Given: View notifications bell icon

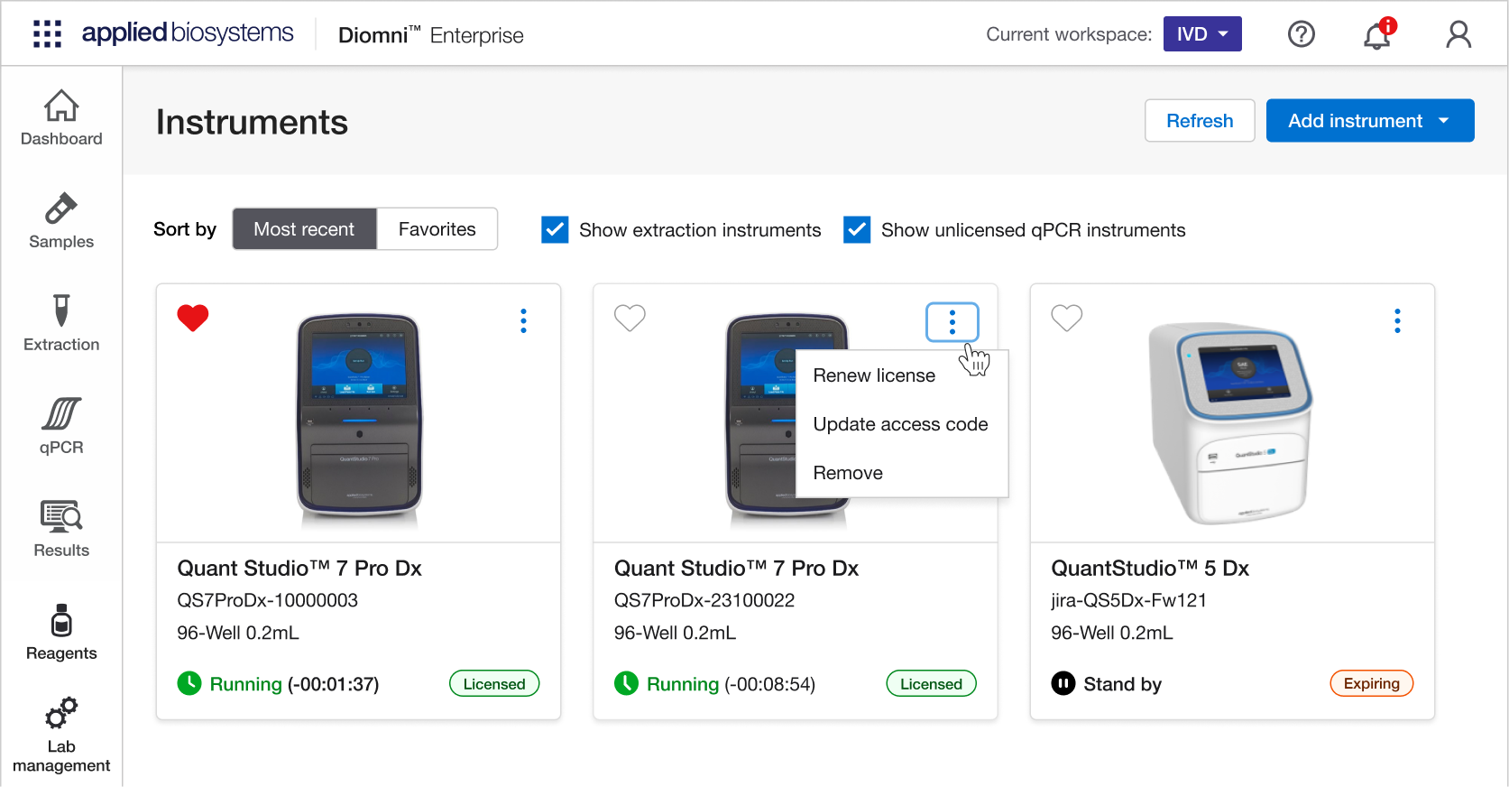Looking at the screenshot, I should point(1377,34).
